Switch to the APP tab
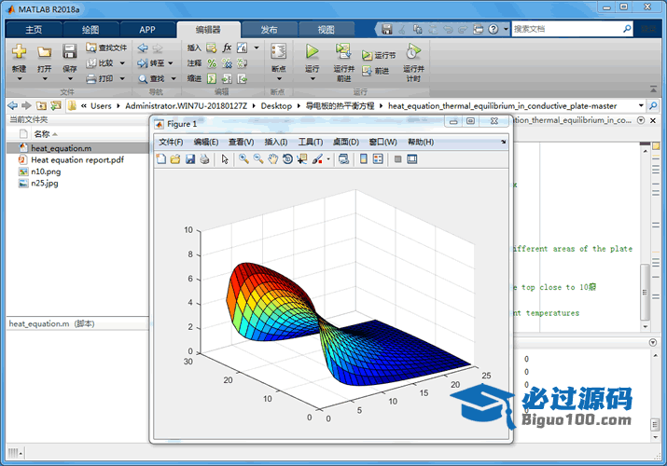667x466 pixels. (147, 30)
